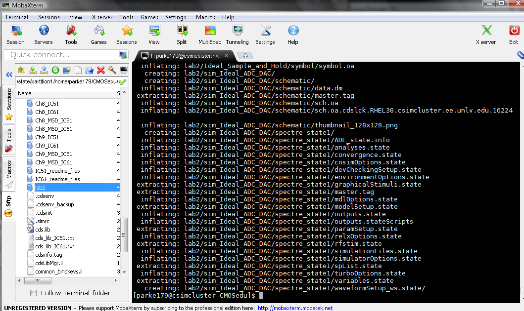This screenshot has height=311, width=524.
Task: Click the remote path field in SFTP browser
Action: click(x=67, y=81)
